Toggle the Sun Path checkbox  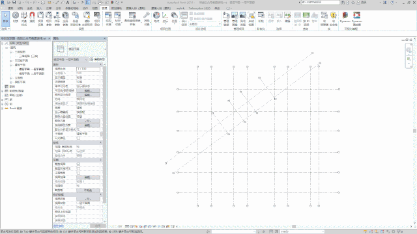pyautogui.click(x=78, y=138)
